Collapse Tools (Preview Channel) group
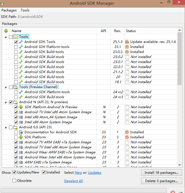The width and height of the screenshot is (185, 193). (x=6, y=87)
